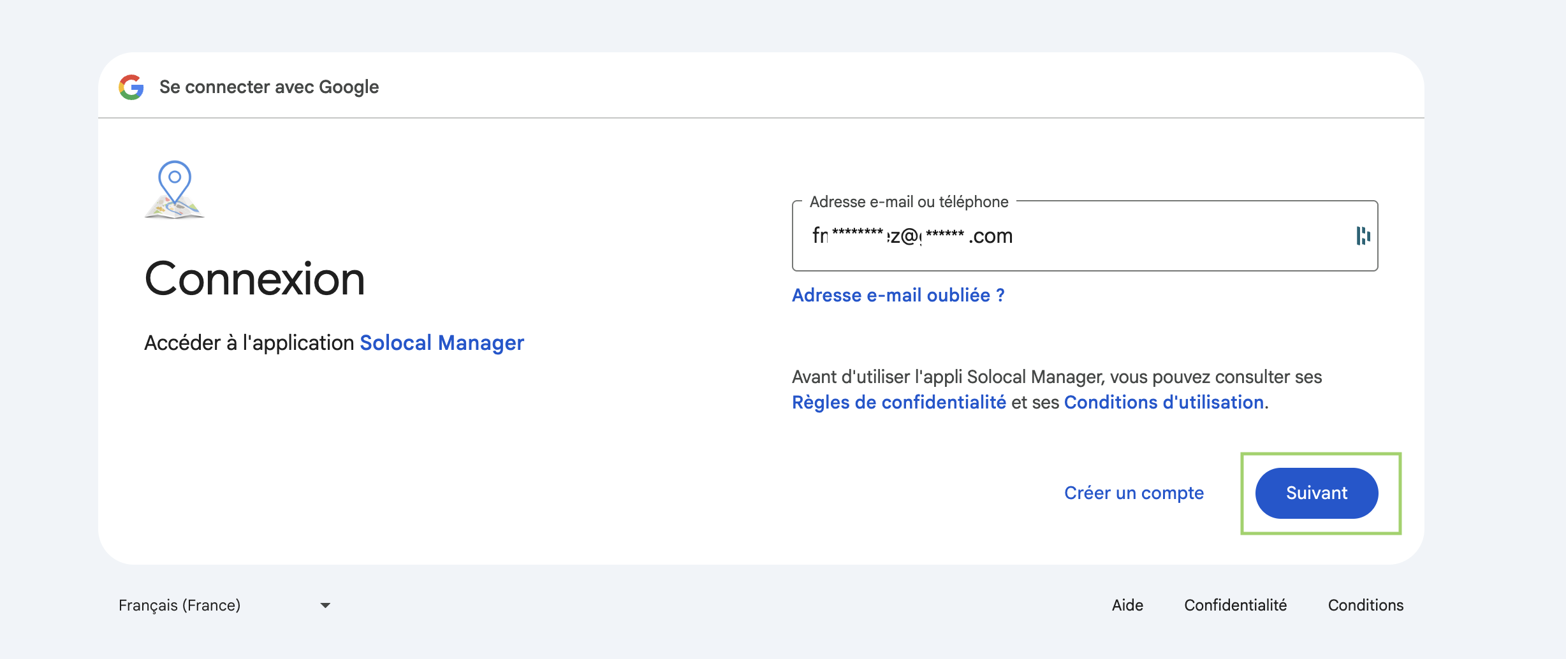The width and height of the screenshot is (1566, 659).
Task: Click "Créer un compte"
Action: pyautogui.click(x=1134, y=493)
